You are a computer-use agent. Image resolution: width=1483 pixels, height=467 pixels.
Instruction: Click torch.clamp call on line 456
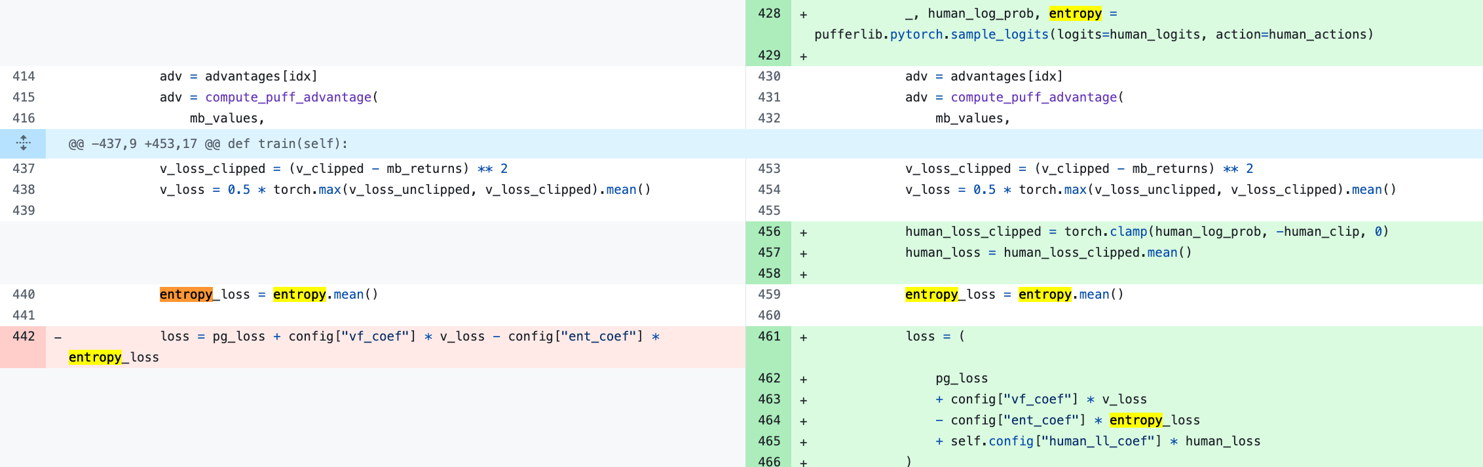pos(1106,231)
